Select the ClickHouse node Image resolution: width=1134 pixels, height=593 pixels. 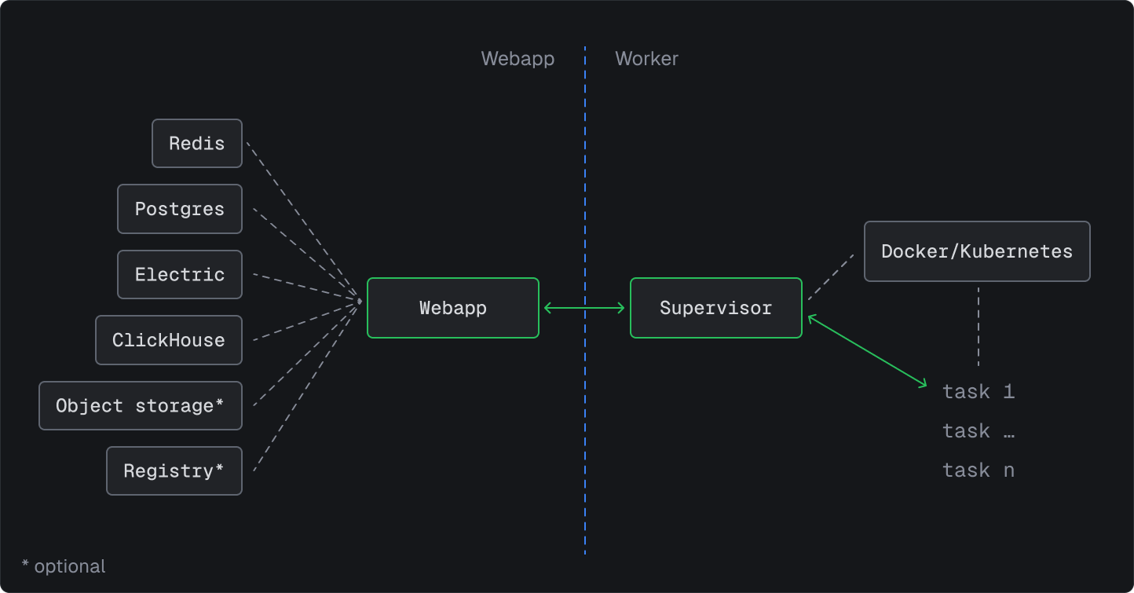click(x=168, y=340)
